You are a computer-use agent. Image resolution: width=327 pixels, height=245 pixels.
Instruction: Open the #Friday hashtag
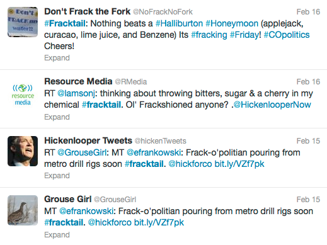click(x=244, y=35)
